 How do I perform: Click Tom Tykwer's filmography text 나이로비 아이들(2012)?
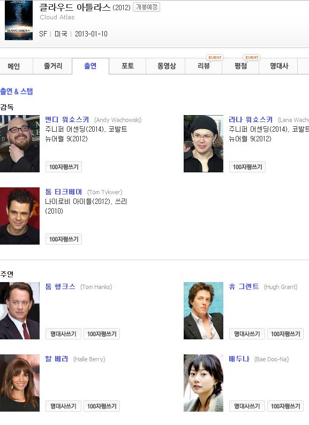[x=79, y=202]
